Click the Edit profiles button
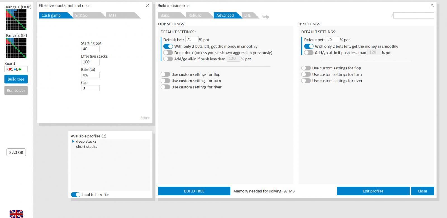This screenshot has width=447, height=218. pos(373,191)
